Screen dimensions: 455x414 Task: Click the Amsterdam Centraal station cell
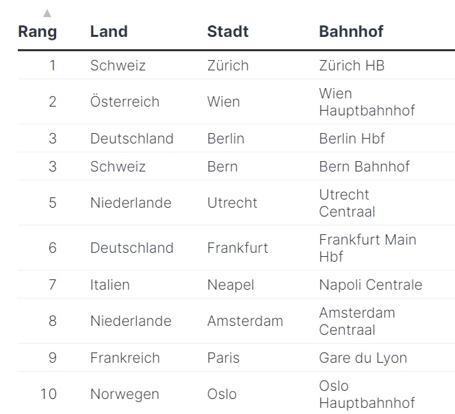(356, 321)
